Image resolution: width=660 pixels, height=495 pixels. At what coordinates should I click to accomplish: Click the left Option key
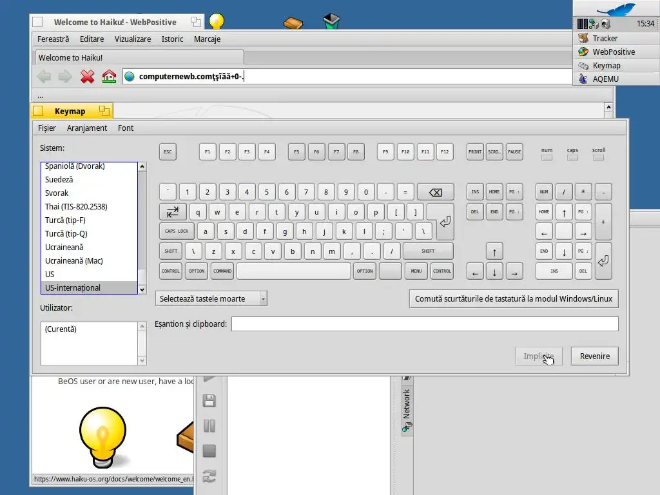197,271
